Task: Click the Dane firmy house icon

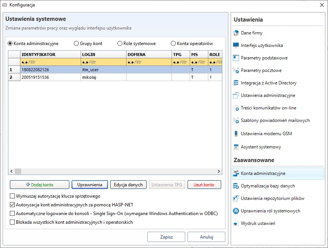Action: (236, 33)
